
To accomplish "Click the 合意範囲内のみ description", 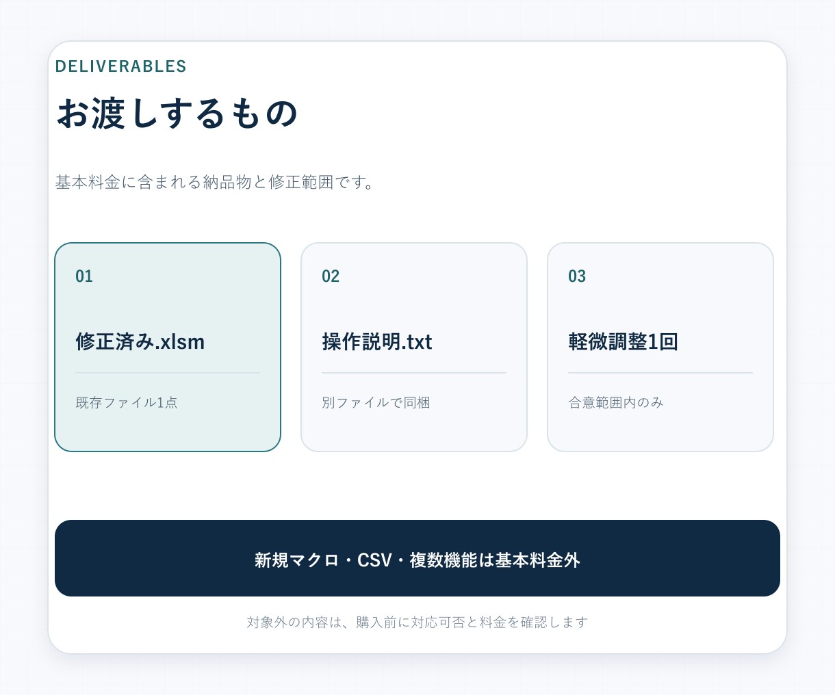I will (616, 403).
